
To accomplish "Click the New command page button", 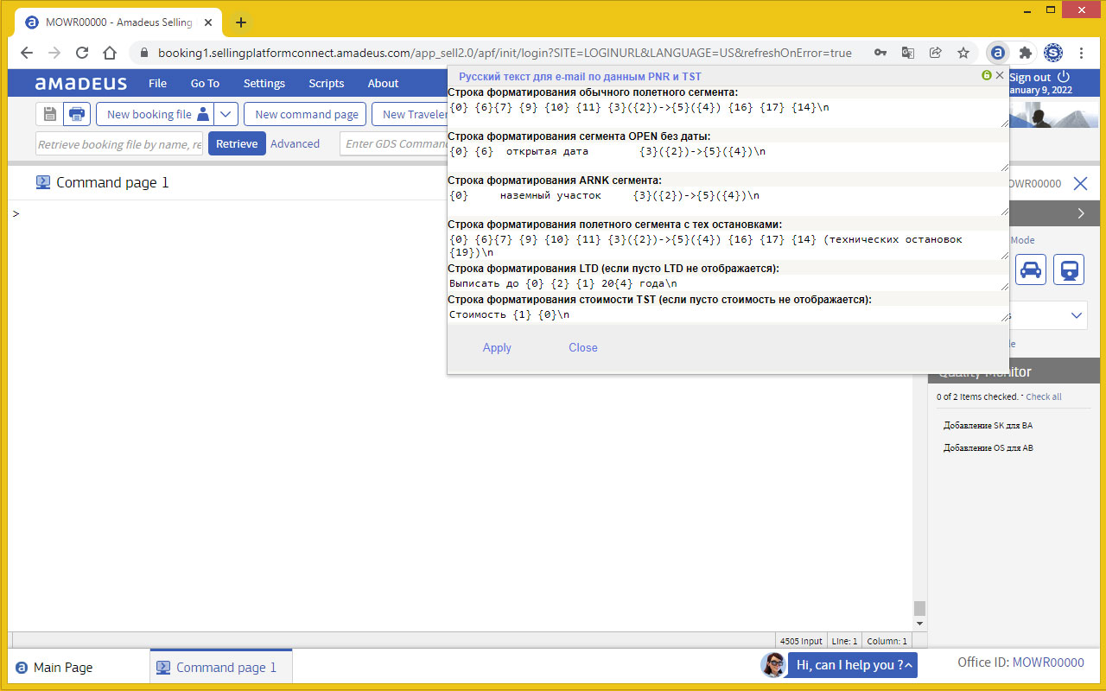I will point(307,114).
